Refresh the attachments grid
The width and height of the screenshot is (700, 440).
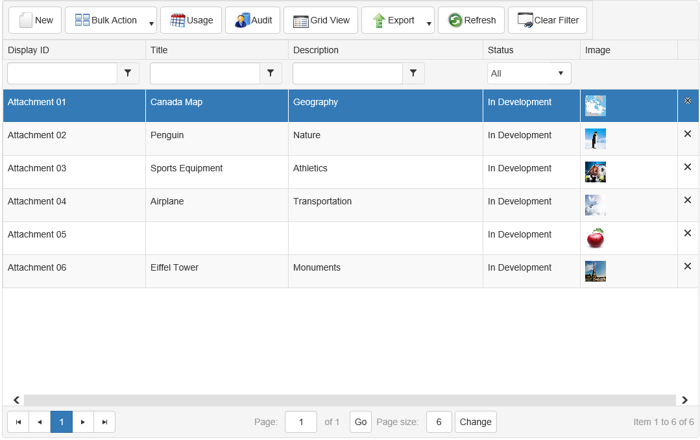click(x=472, y=20)
